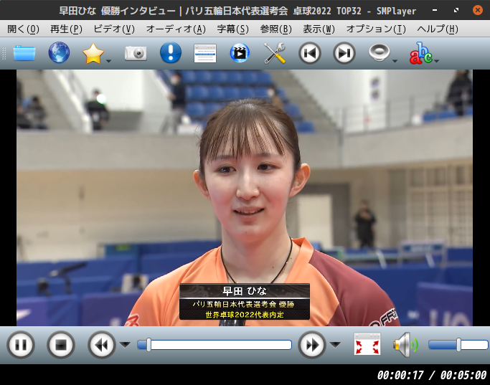Image resolution: width=490 pixels, height=385 pixels.
Task: Skip to next track in toolbar
Action: pyautogui.click(x=344, y=53)
